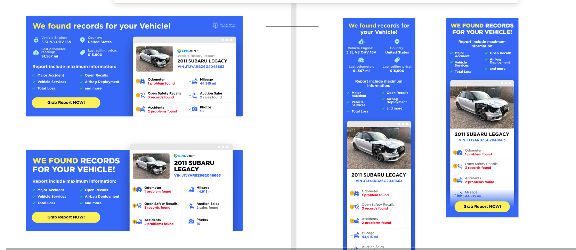The width and height of the screenshot is (576, 250).
Task: Click the EpicVIN logo in top wide banner
Action: (188, 51)
